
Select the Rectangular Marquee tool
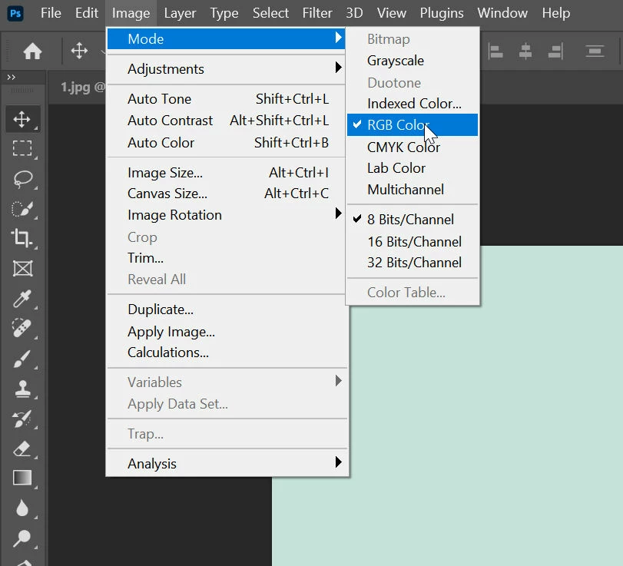(x=22, y=148)
